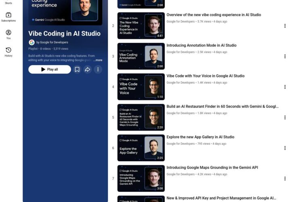This screenshot has width=303, height=202.
Task: Open the 'by Google for Developers' channel link
Action: pyautogui.click(x=52, y=42)
